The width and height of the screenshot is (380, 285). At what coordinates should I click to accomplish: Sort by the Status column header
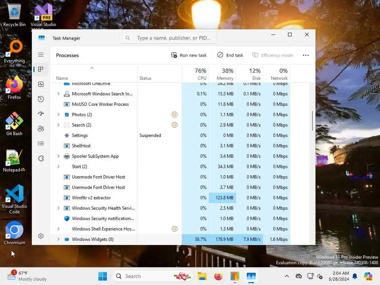click(x=159, y=74)
